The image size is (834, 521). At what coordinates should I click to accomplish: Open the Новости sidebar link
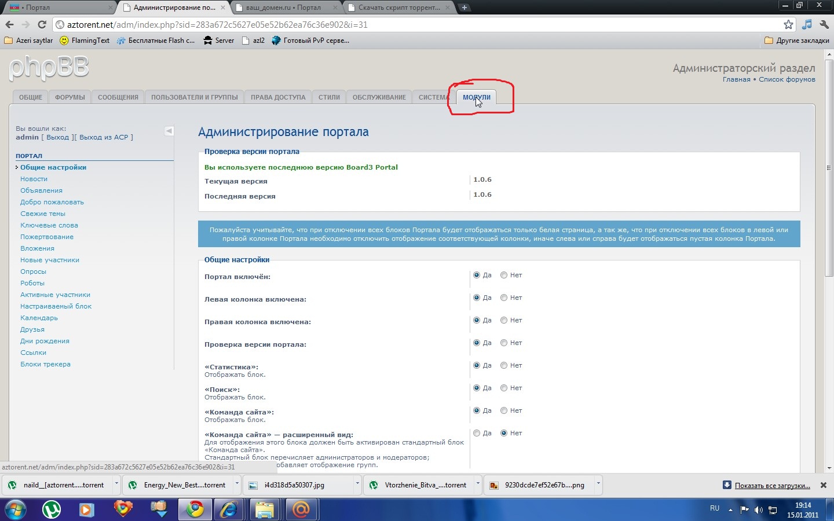tap(34, 179)
